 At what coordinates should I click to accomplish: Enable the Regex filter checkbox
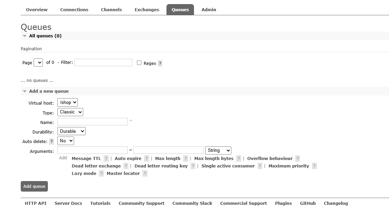[x=139, y=63]
